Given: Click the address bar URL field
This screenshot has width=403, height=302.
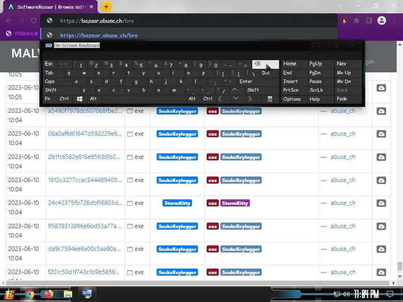Looking at the screenshot, I should click(189, 21).
